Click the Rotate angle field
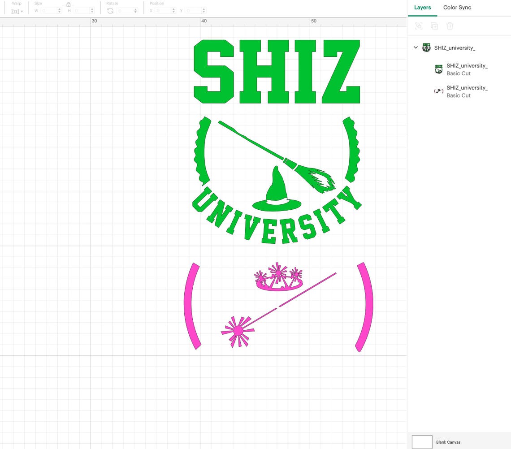This screenshot has height=449, width=511. point(125,11)
